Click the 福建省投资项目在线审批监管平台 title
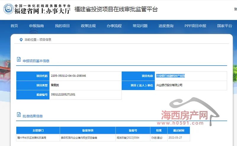237x146 pixels. click(x=116, y=9)
